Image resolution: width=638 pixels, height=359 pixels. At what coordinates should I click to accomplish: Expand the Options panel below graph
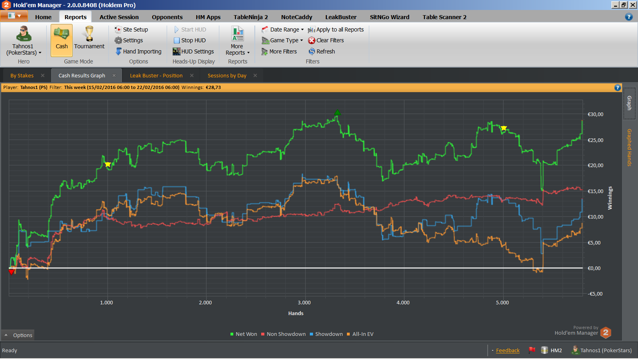click(x=18, y=335)
